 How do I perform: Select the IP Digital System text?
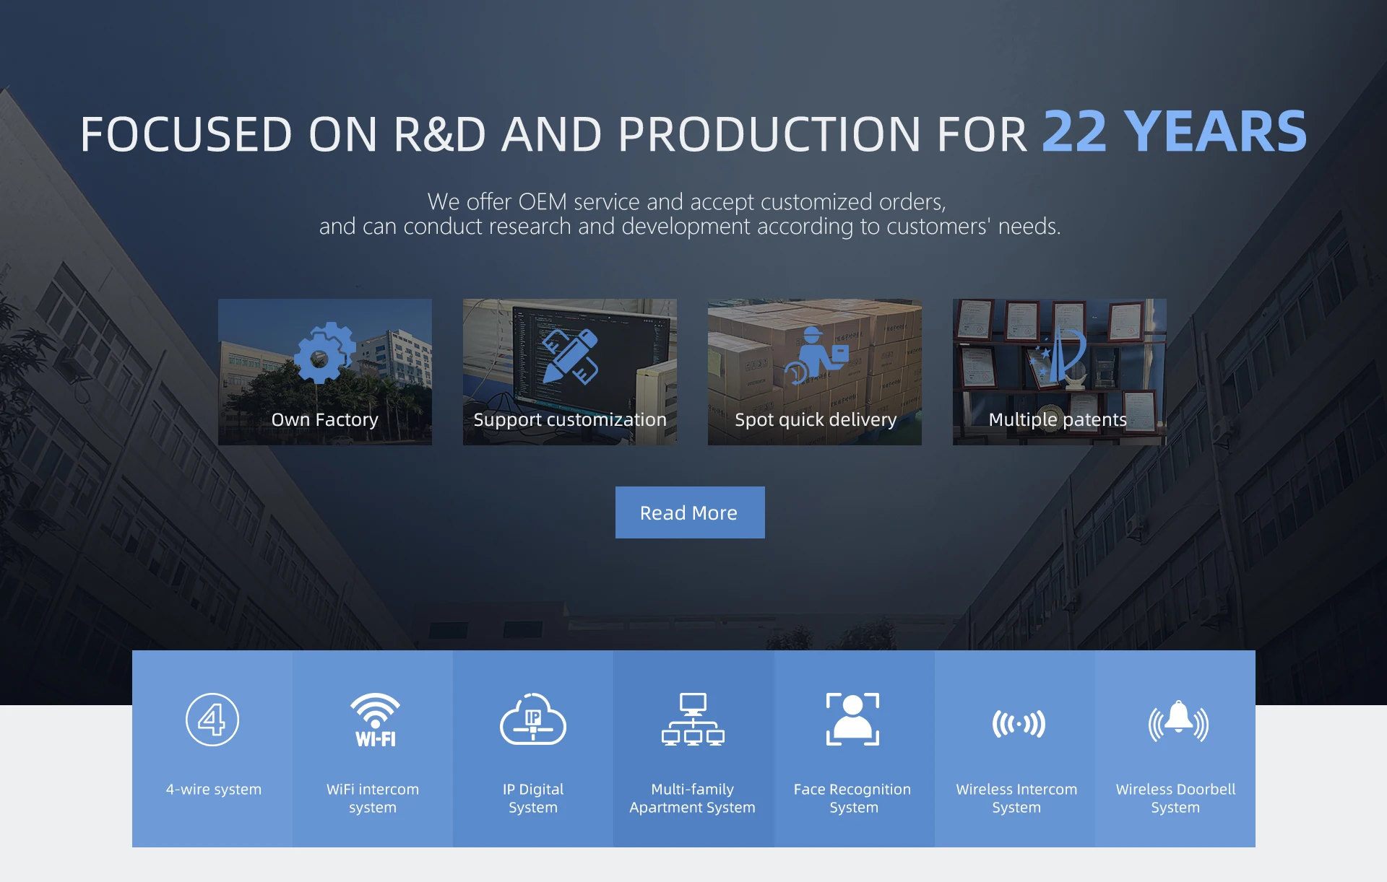[533, 798]
